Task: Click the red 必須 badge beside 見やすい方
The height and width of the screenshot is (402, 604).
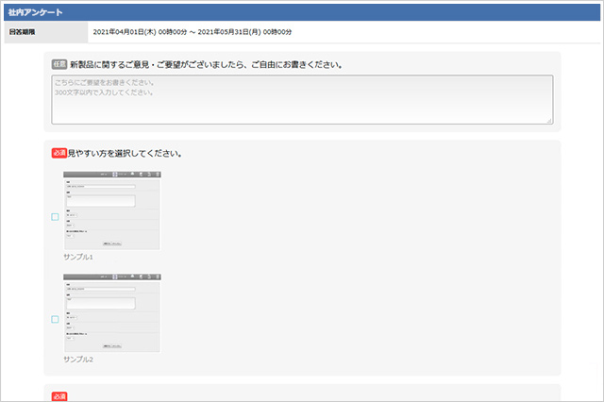Action: [x=59, y=153]
